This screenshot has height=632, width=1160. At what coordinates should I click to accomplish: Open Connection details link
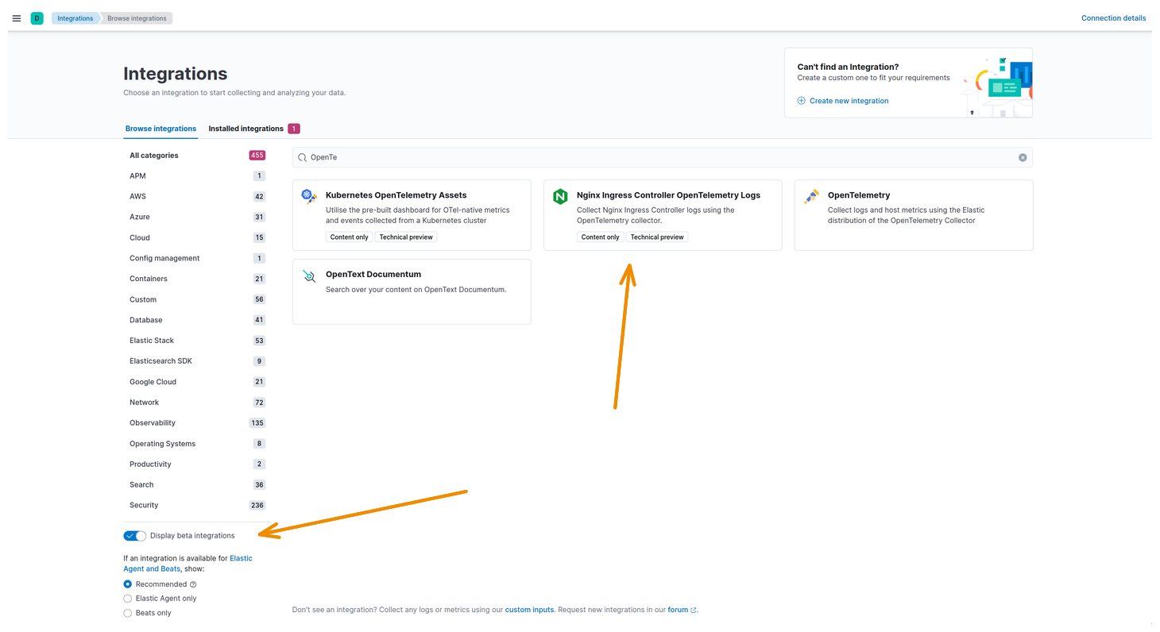point(1113,18)
